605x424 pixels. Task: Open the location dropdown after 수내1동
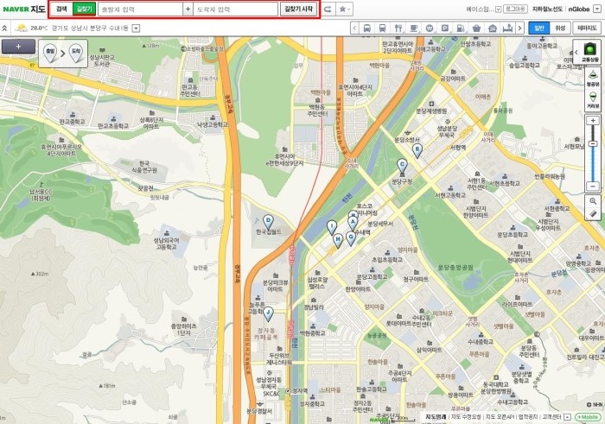coord(136,28)
